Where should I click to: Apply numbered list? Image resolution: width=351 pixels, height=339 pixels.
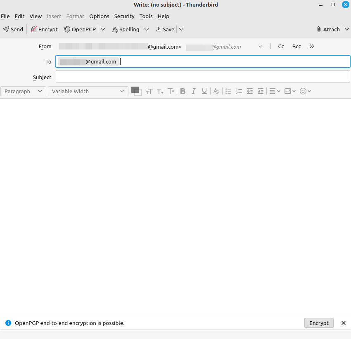point(239,91)
